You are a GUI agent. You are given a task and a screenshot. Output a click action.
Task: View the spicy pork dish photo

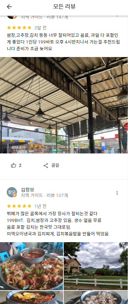click(x=32, y=266)
